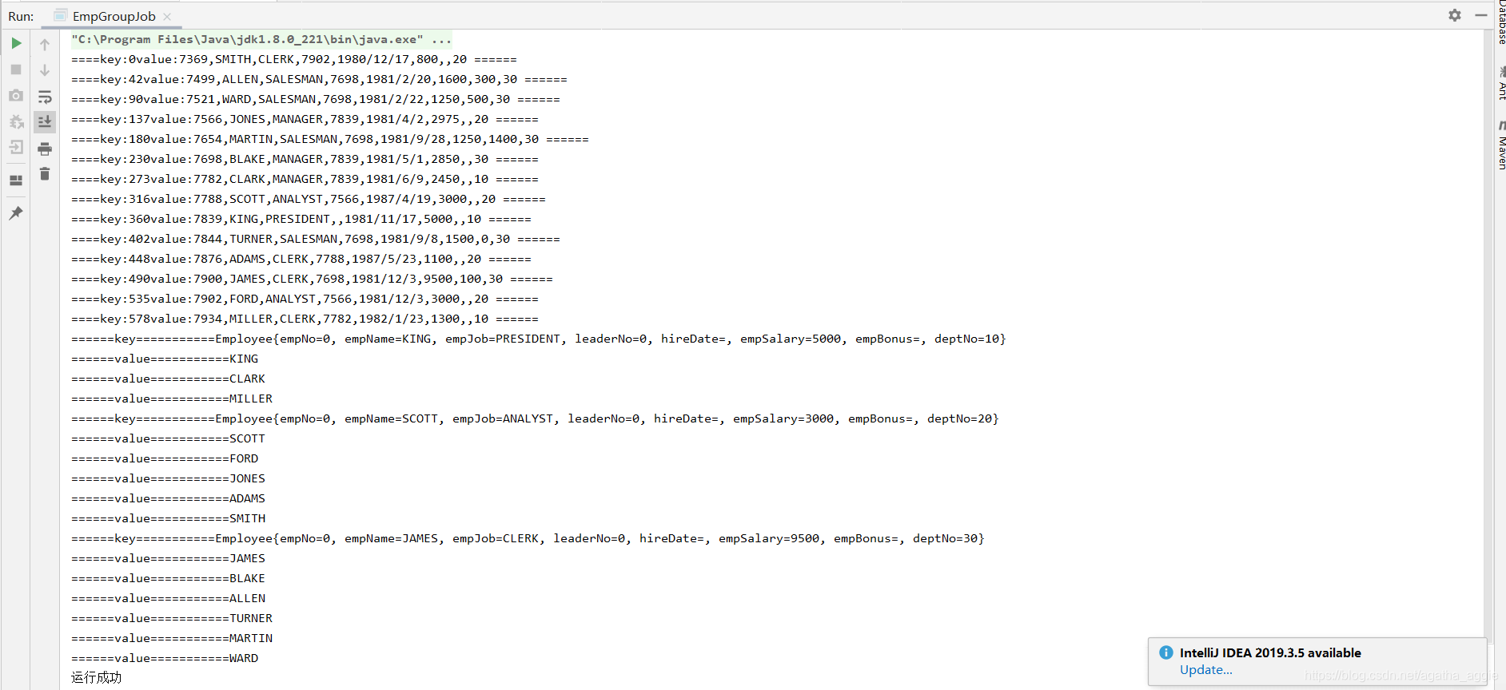Click the value line reading TURNER
1506x690 pixels.
tap(172, 618)
